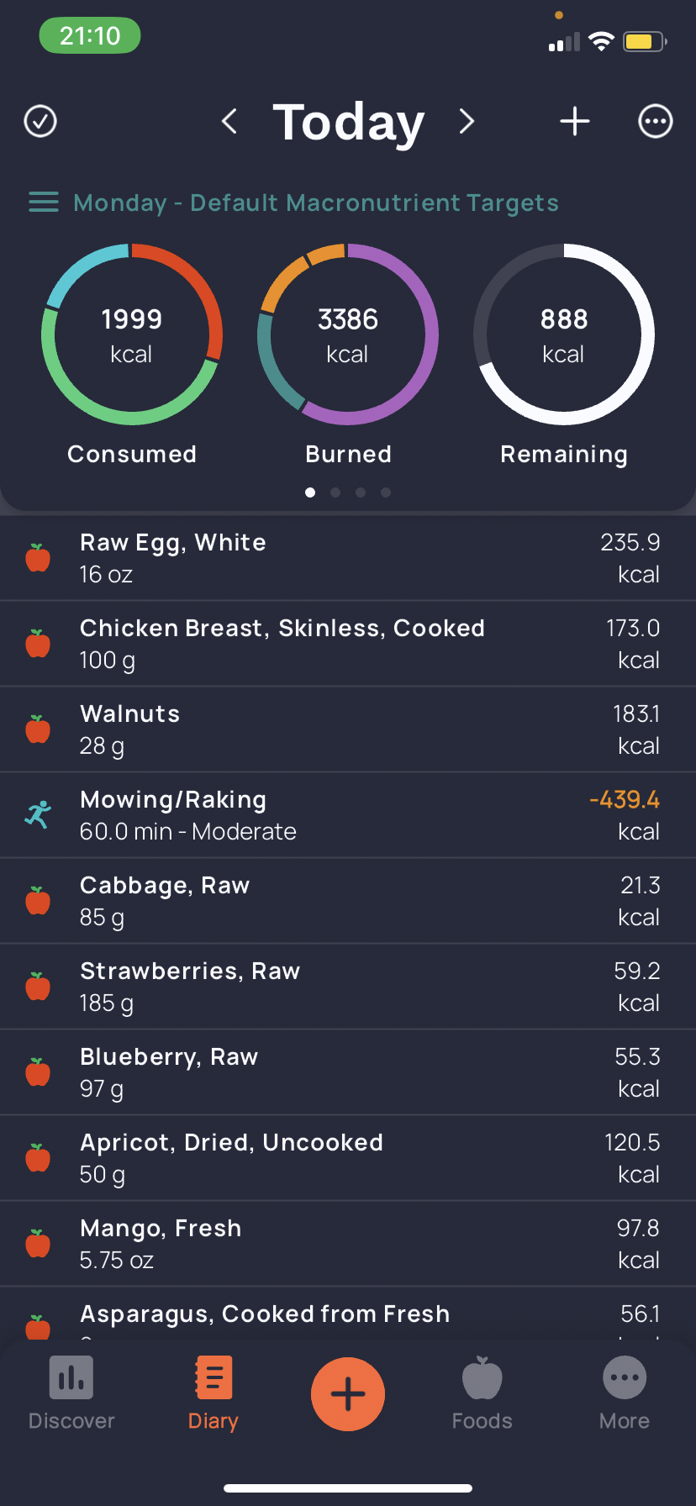Open the hamburger menu beside Monday targets
Viewport: 696px width, 1506px height.
point(44,203)
